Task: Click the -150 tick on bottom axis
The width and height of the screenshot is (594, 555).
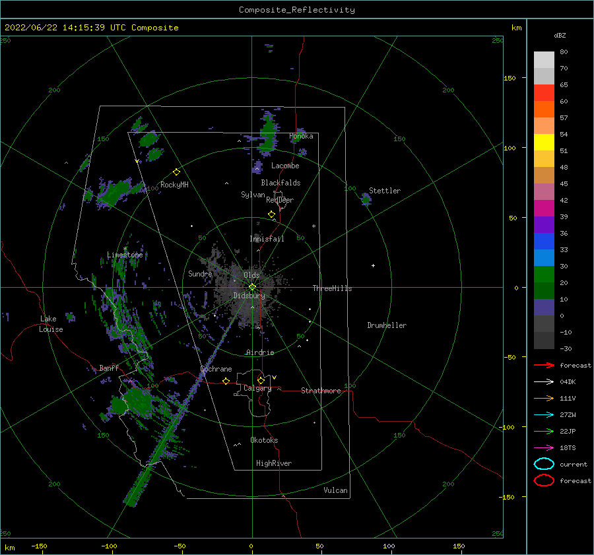Action: tap(39, 546)
